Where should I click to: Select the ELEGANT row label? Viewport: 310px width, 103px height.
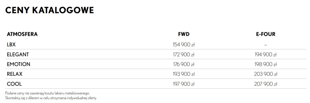coord(18,54)
